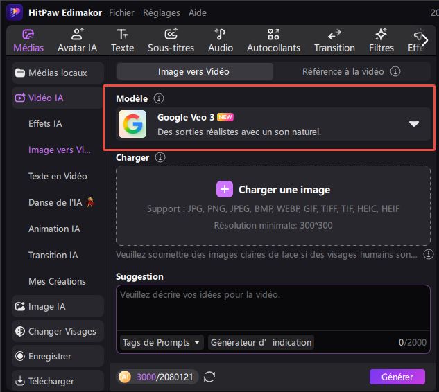Viewport: 439px width, 392px height.
Task: Click the Résolution minimale: 300*300 text
Action: (x=273, y=225)
